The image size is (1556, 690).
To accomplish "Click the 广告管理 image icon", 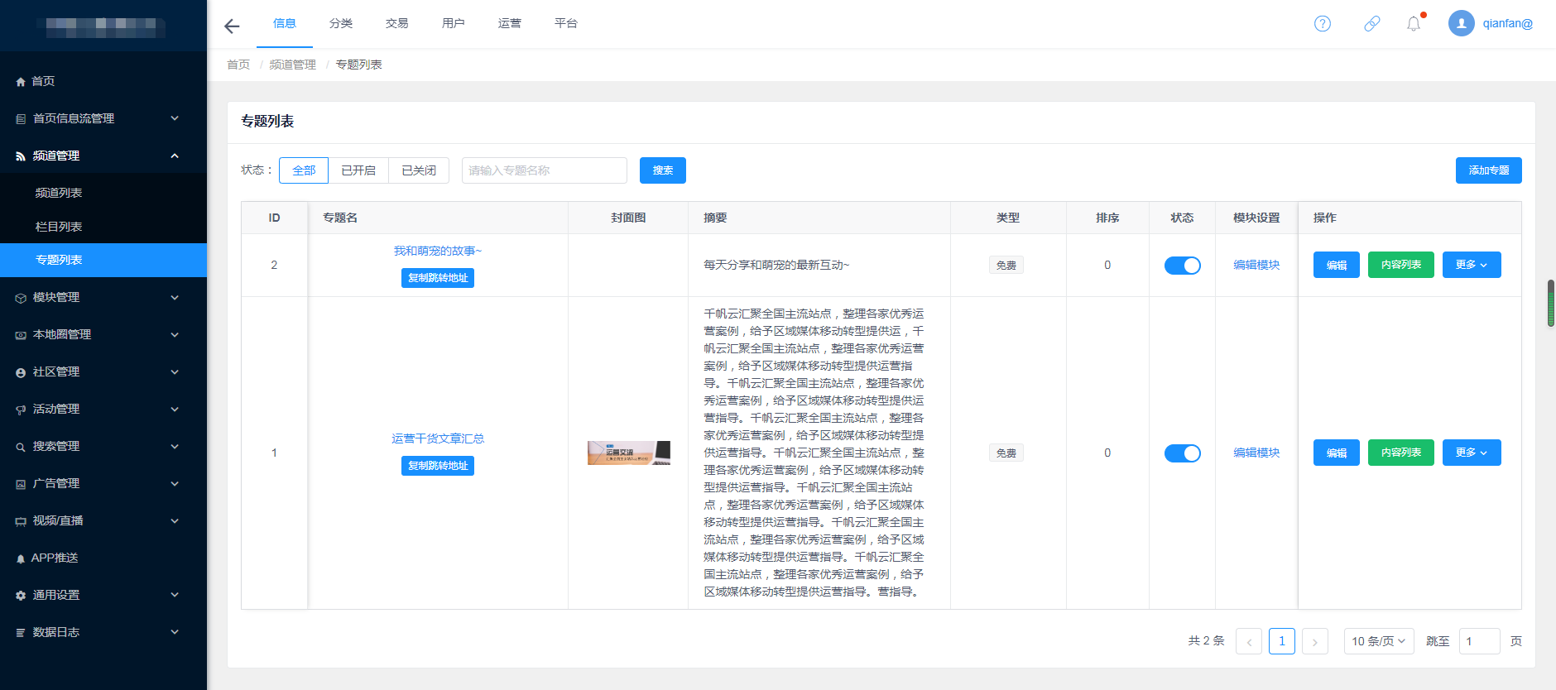I will tap(21, 484).
